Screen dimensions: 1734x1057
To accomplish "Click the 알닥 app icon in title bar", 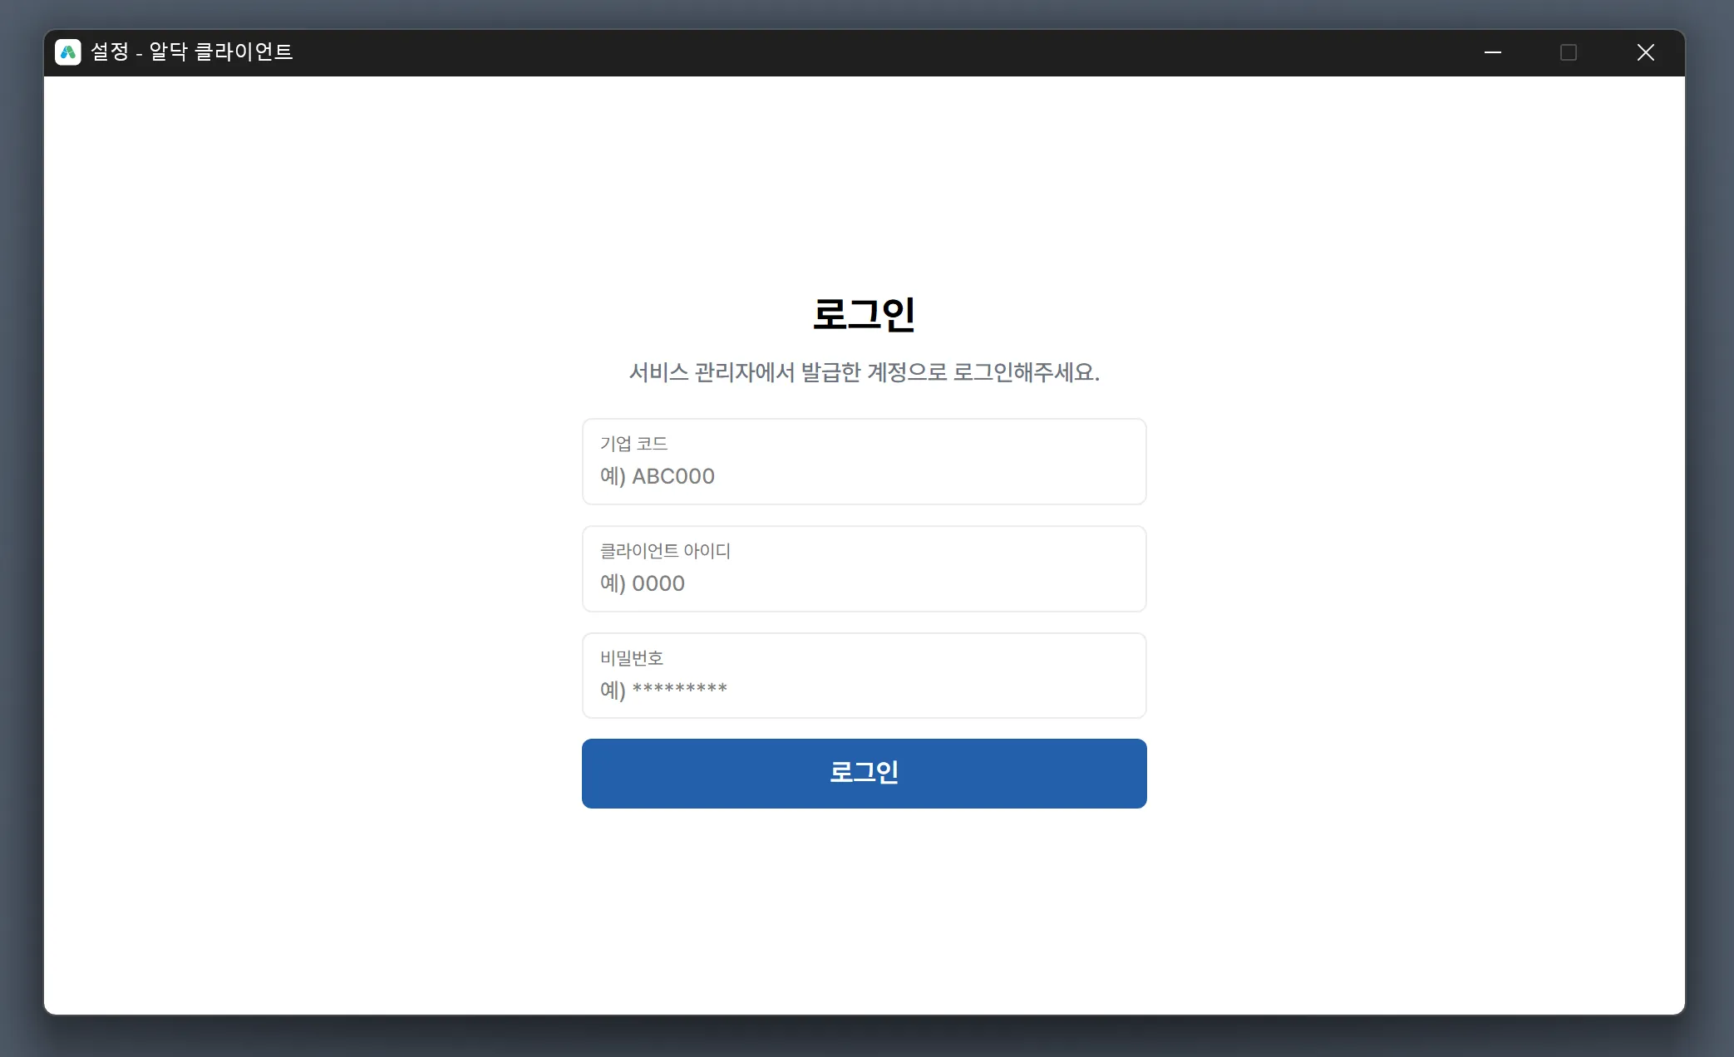I will pyautogui.click(x=68, y=52).
